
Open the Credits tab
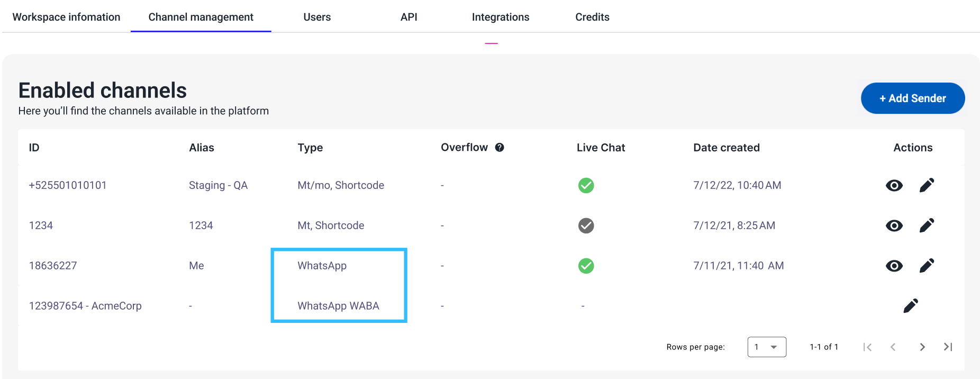click(x=592, y=17)
